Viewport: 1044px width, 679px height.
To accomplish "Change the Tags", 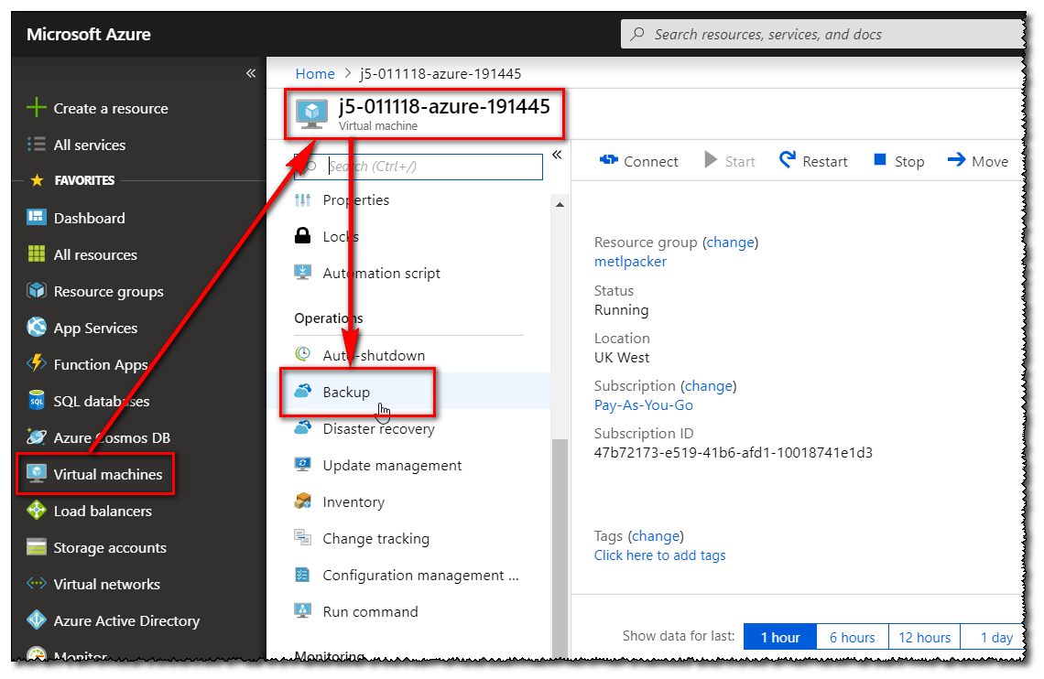I will click(656, 536).
